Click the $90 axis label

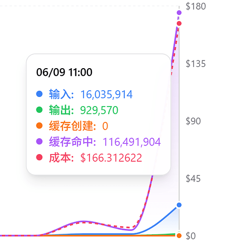pyautogui.click(x=193, y=121)
